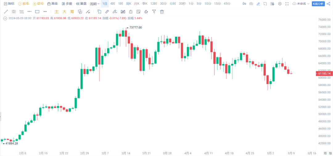This screenshot has height=156, width=333.
Task: Select the trend line drawing tool
Action: coord(6,12)
